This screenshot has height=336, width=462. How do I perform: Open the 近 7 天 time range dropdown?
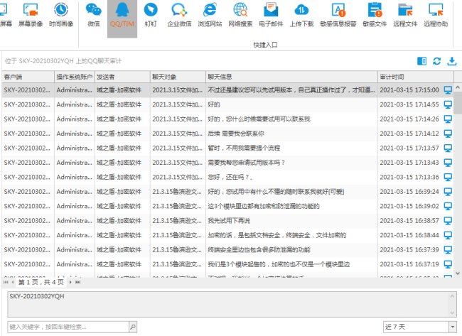click(453, 327)
